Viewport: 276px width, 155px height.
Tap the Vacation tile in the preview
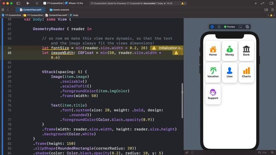[x=213, y=73]
